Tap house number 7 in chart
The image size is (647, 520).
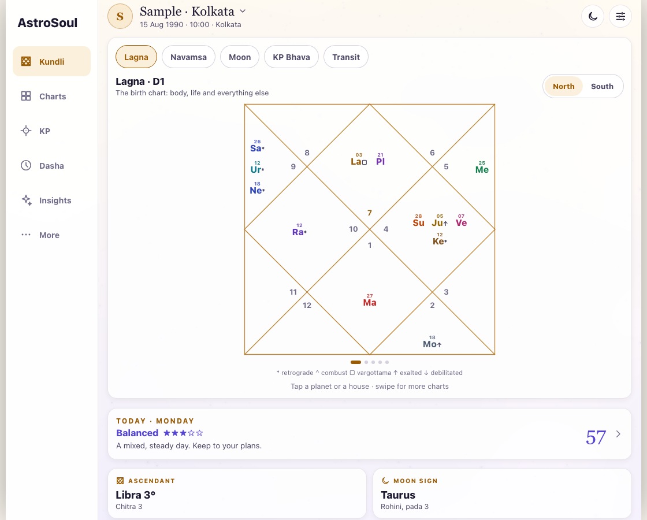tap(370, 213)
